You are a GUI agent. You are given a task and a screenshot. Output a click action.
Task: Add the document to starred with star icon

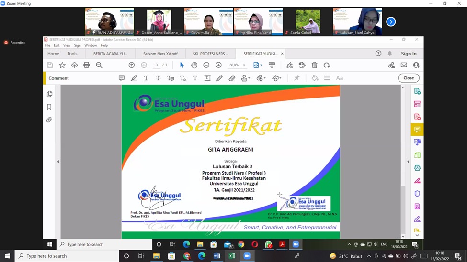point(62,65)
